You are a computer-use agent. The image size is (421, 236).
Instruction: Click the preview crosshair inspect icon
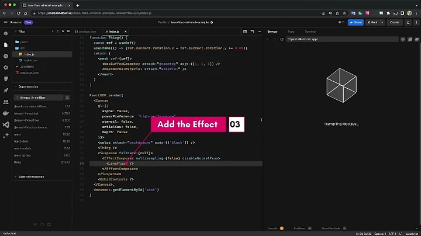[x=403, y=39]
